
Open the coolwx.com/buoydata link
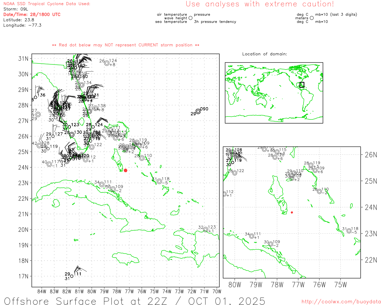click(341, 302)
